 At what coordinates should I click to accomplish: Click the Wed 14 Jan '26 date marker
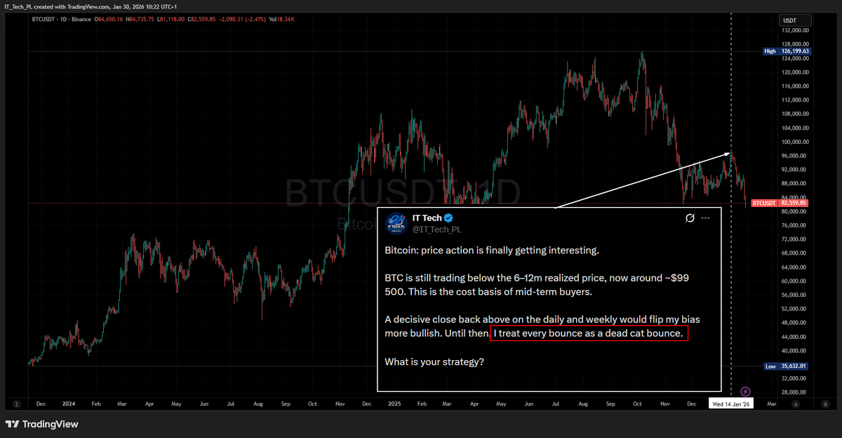coord(731,404)
